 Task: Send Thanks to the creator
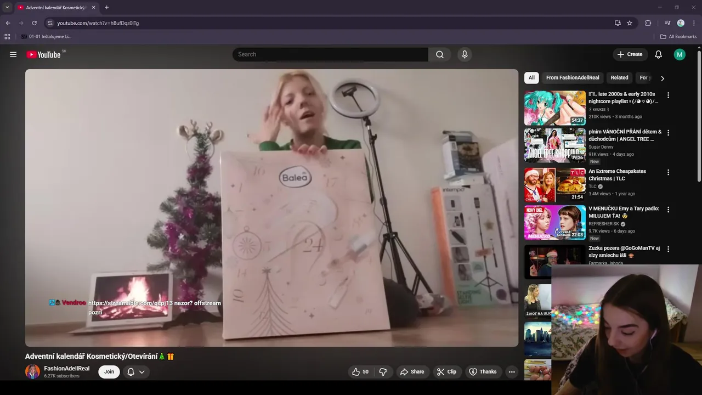(x=483, y=372)
